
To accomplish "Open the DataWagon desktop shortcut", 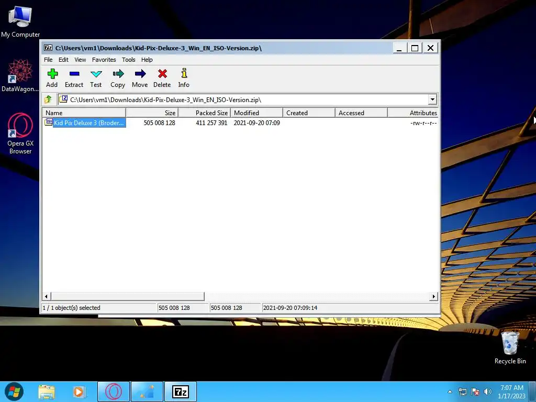I will [x=20, y=75].
